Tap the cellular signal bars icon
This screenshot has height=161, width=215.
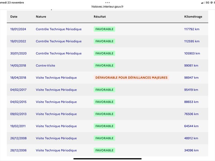[x=203, y=3]
